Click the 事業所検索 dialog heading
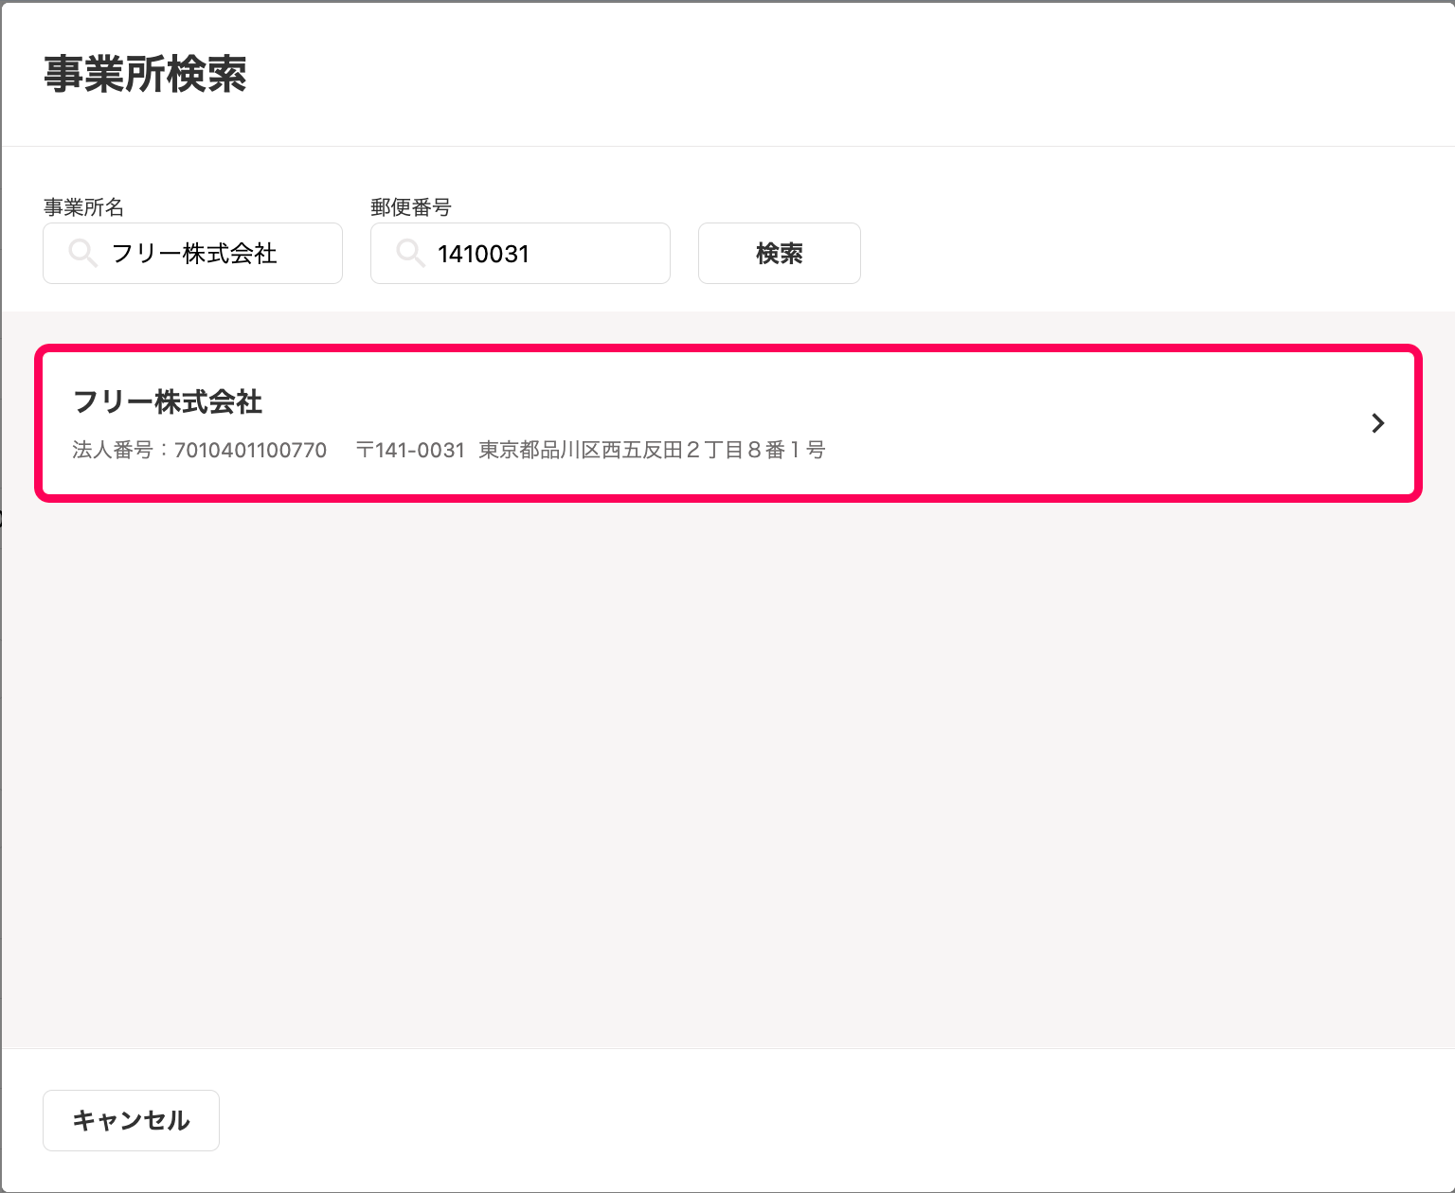Image resolution: width=1455 pixels, height=1193 pixels. click(145, 74)
